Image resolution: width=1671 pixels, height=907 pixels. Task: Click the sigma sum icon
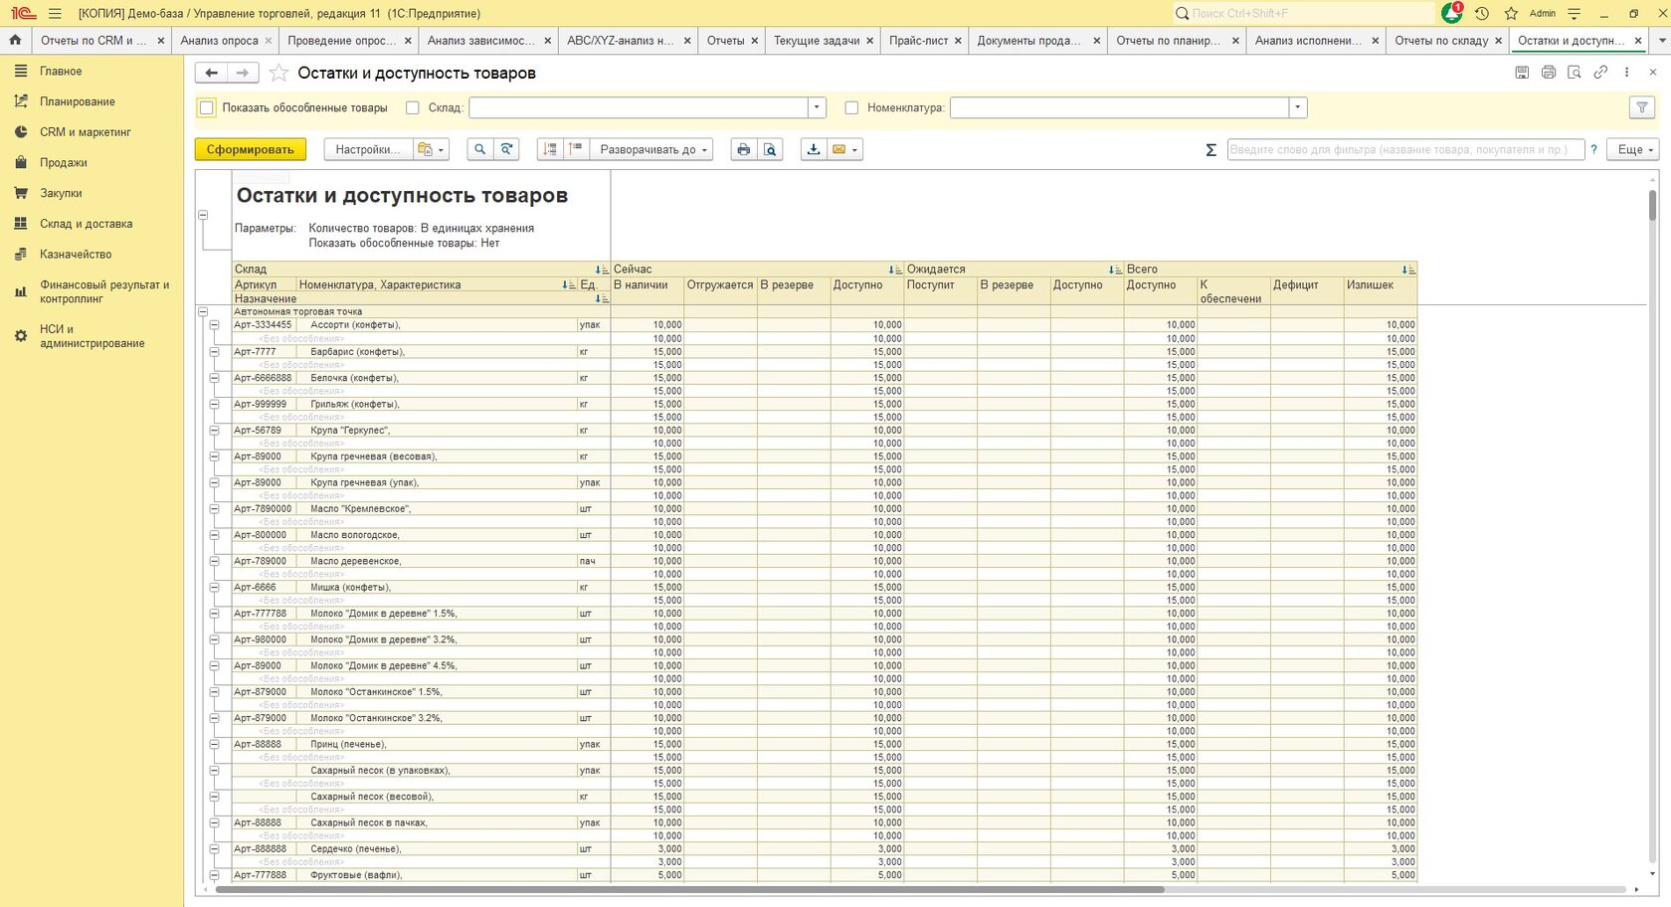tap(1210, 150)
